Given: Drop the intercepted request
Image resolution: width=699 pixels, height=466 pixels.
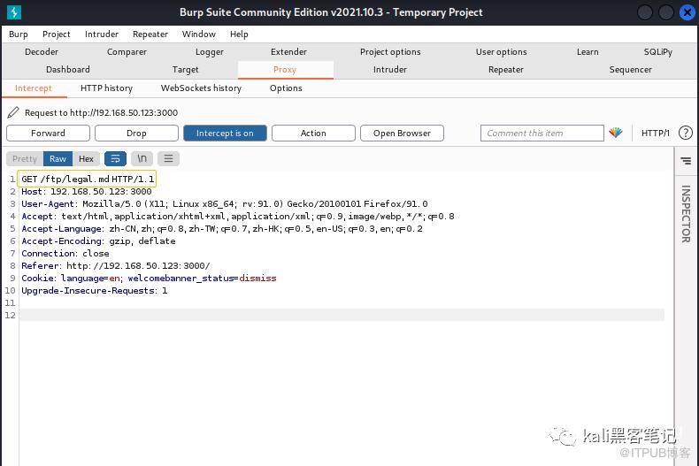Looking at the screenshot, I should tap(136, 134).
